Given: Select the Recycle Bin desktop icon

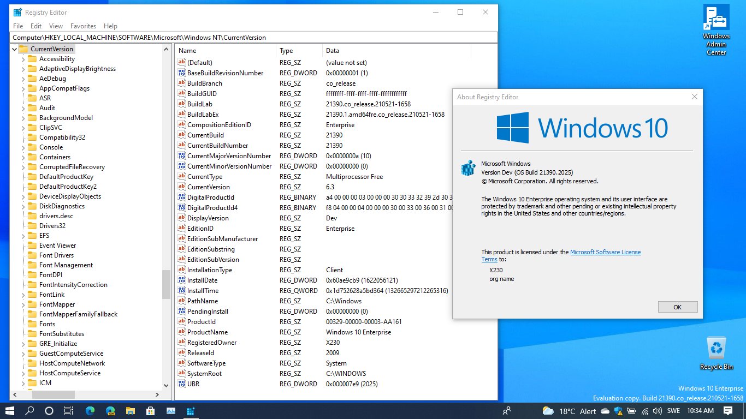Looking at the screenshot, I should tap(717, 354).
